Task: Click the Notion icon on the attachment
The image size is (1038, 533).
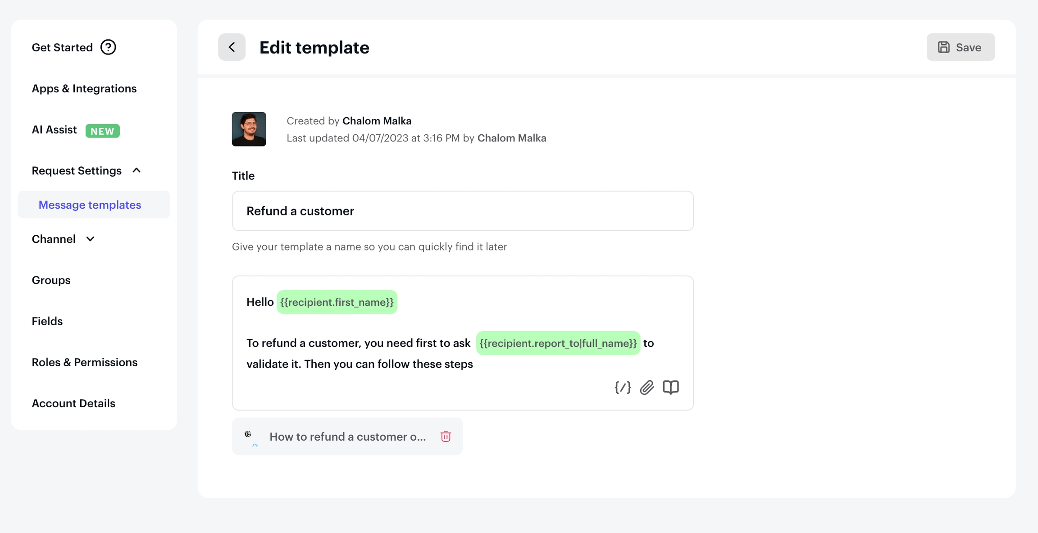Action: (248, 435)
